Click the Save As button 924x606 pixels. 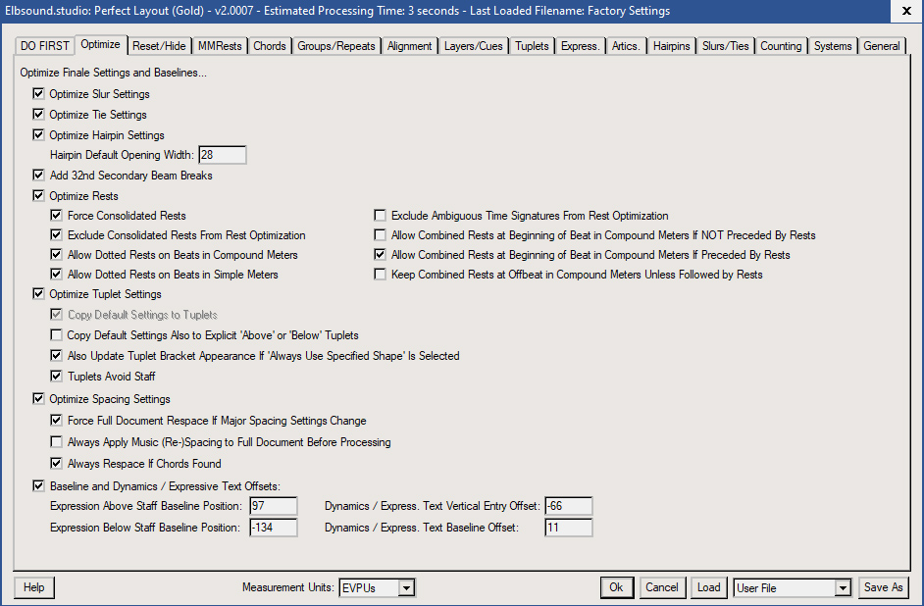point(883,587)
